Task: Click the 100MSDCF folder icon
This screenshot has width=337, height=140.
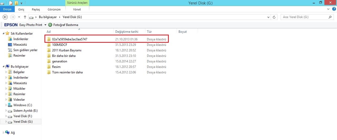Action: click(x=49, y=45)
